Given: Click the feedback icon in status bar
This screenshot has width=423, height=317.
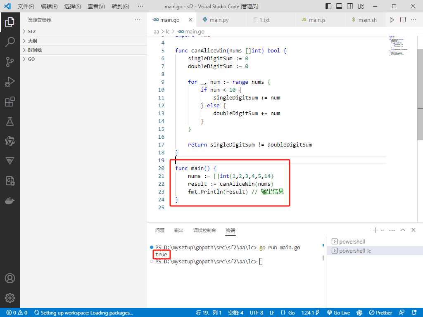Looking at the screenshot, I should pyautogui.click(x=402, y=313).
